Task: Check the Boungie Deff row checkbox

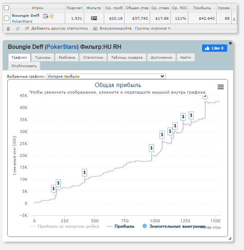Action: [6, 18]
